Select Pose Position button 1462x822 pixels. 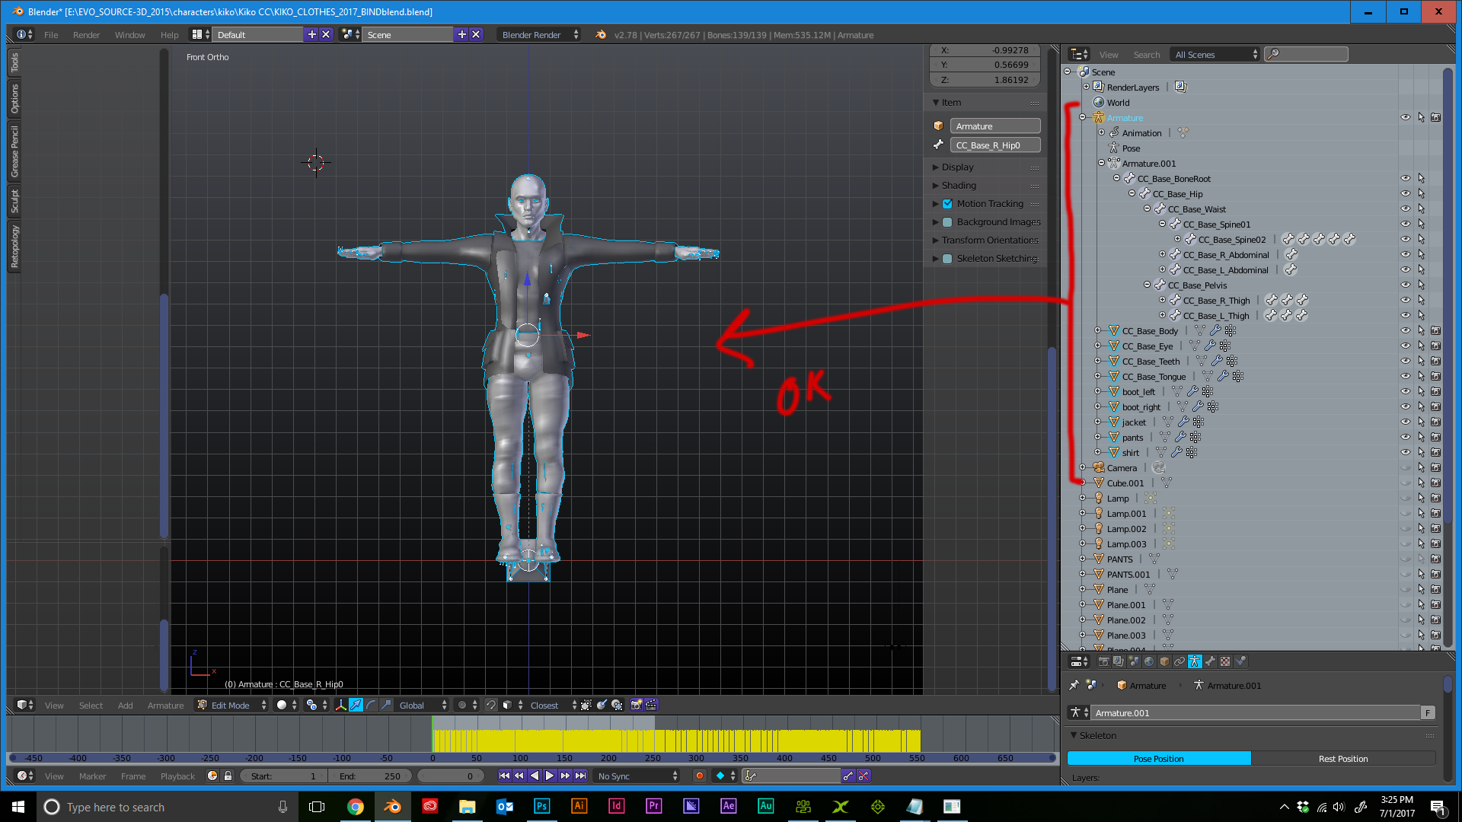click(1158, 758)
